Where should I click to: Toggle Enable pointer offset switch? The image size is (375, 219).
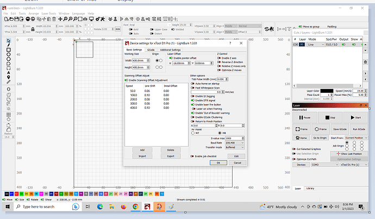click(x=171, y=58)
